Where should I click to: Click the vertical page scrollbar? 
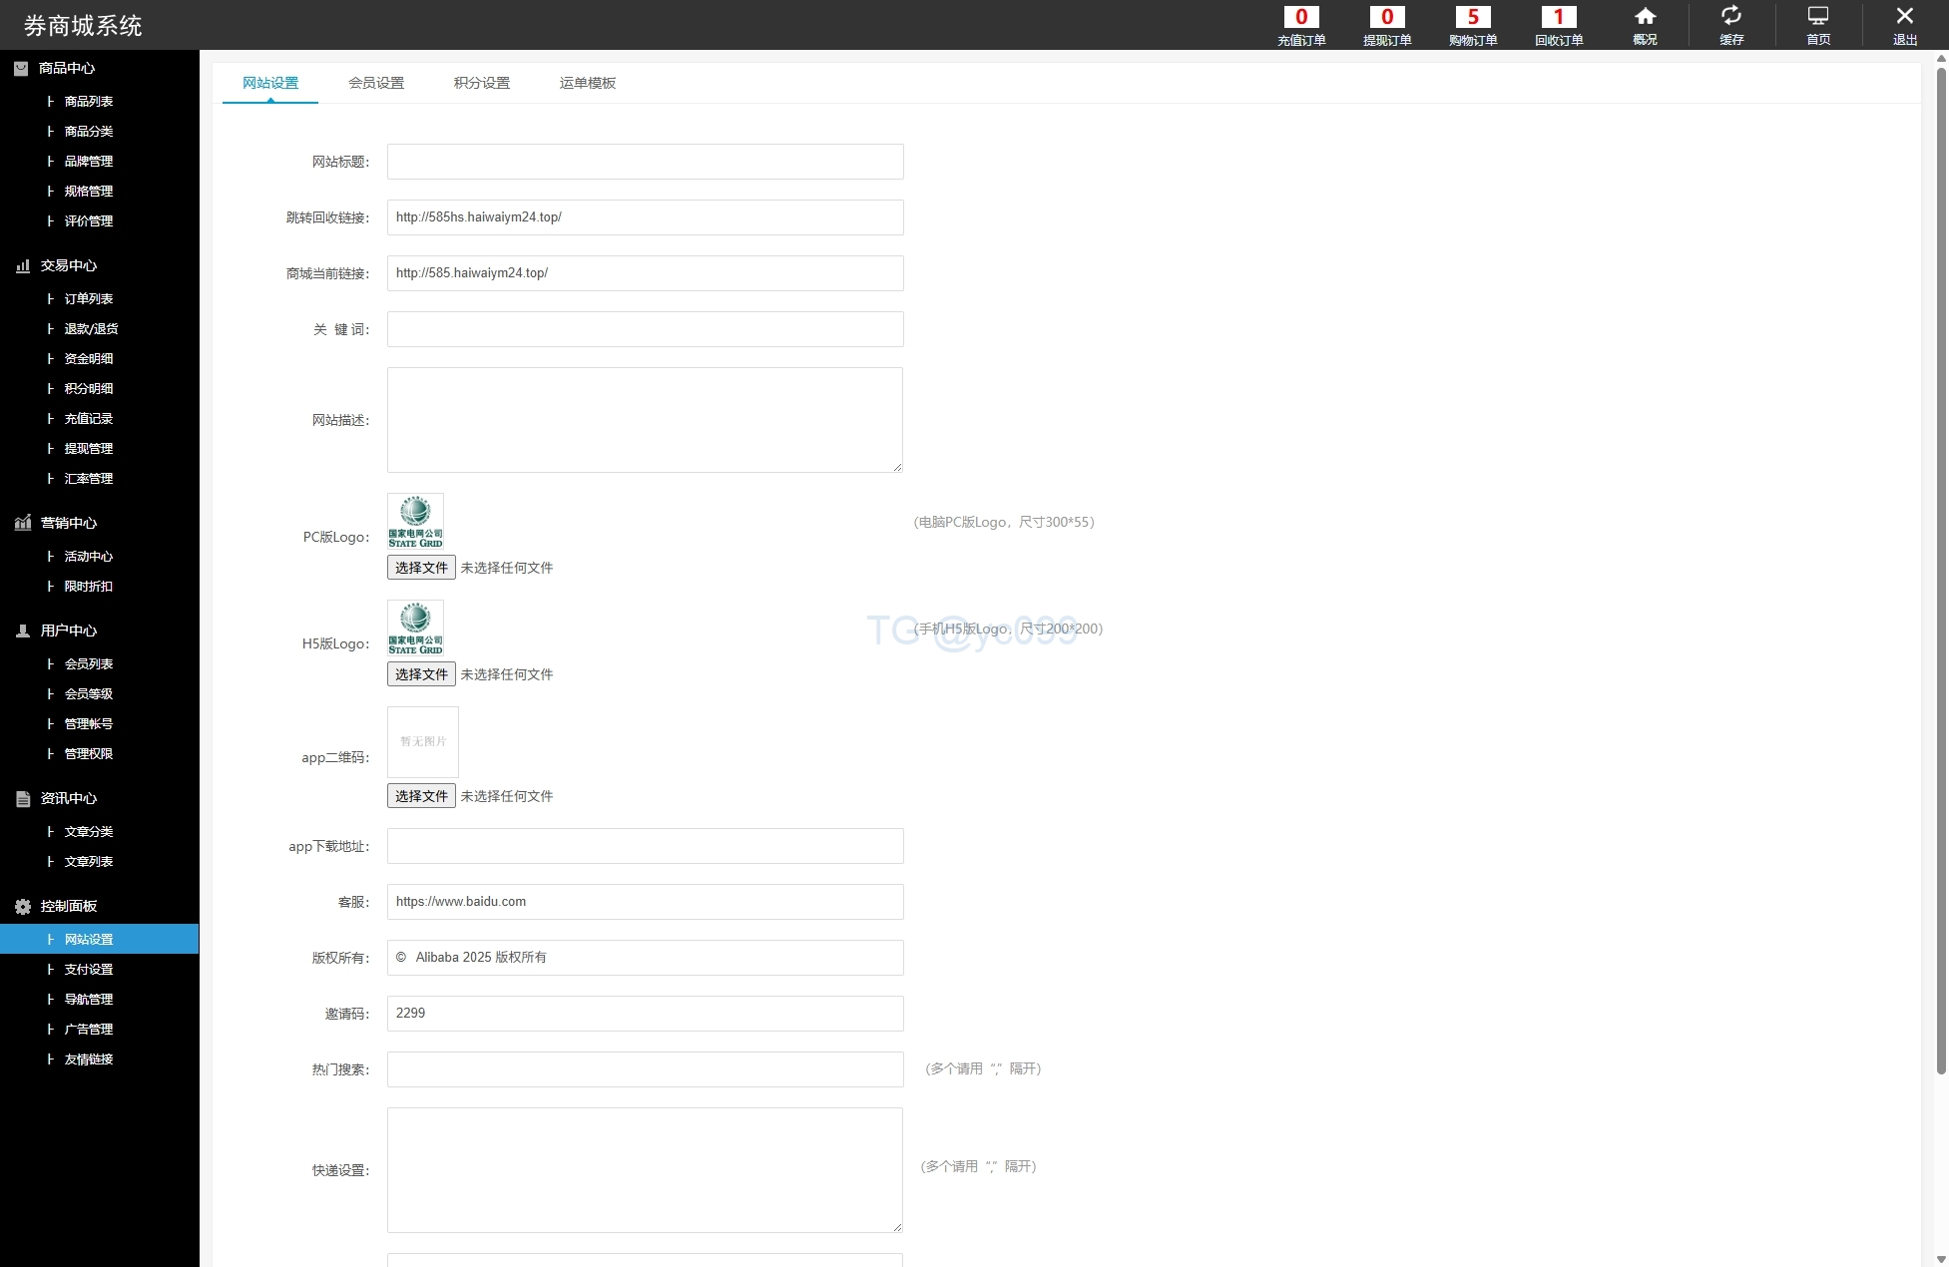click(1941, 569)
